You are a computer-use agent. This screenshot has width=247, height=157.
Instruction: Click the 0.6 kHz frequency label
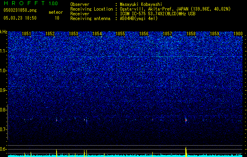point(3,149)
